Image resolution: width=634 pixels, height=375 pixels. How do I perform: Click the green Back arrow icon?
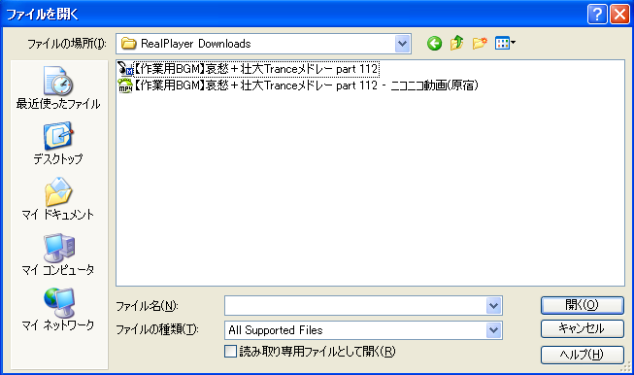tap(434, 44)
